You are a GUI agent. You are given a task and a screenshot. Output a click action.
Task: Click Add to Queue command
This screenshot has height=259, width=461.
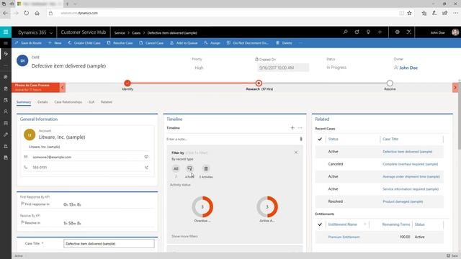click(184, 43)
